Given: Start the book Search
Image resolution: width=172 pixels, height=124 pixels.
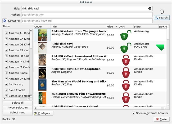Looking at the screenshot, I should point(162,17).
